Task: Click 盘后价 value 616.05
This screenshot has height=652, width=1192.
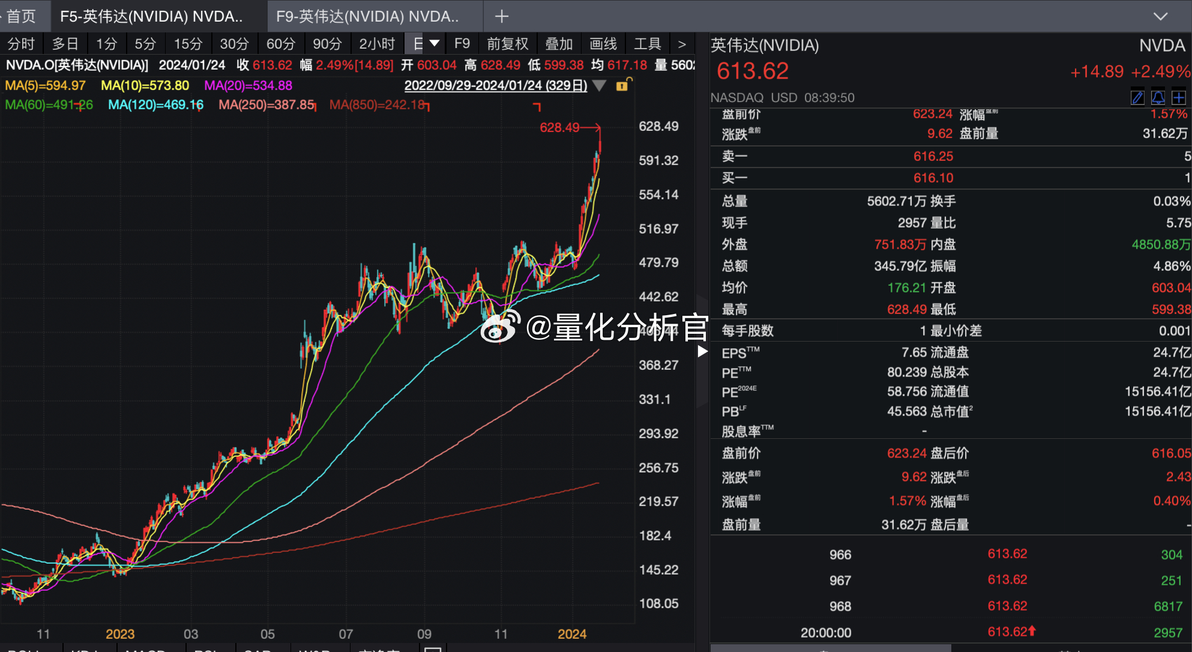Action: point(1171,453)
